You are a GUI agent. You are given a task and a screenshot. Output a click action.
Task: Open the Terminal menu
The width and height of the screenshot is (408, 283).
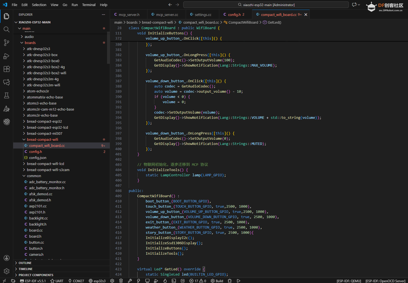pyautogui.click(x=89, y=5)
